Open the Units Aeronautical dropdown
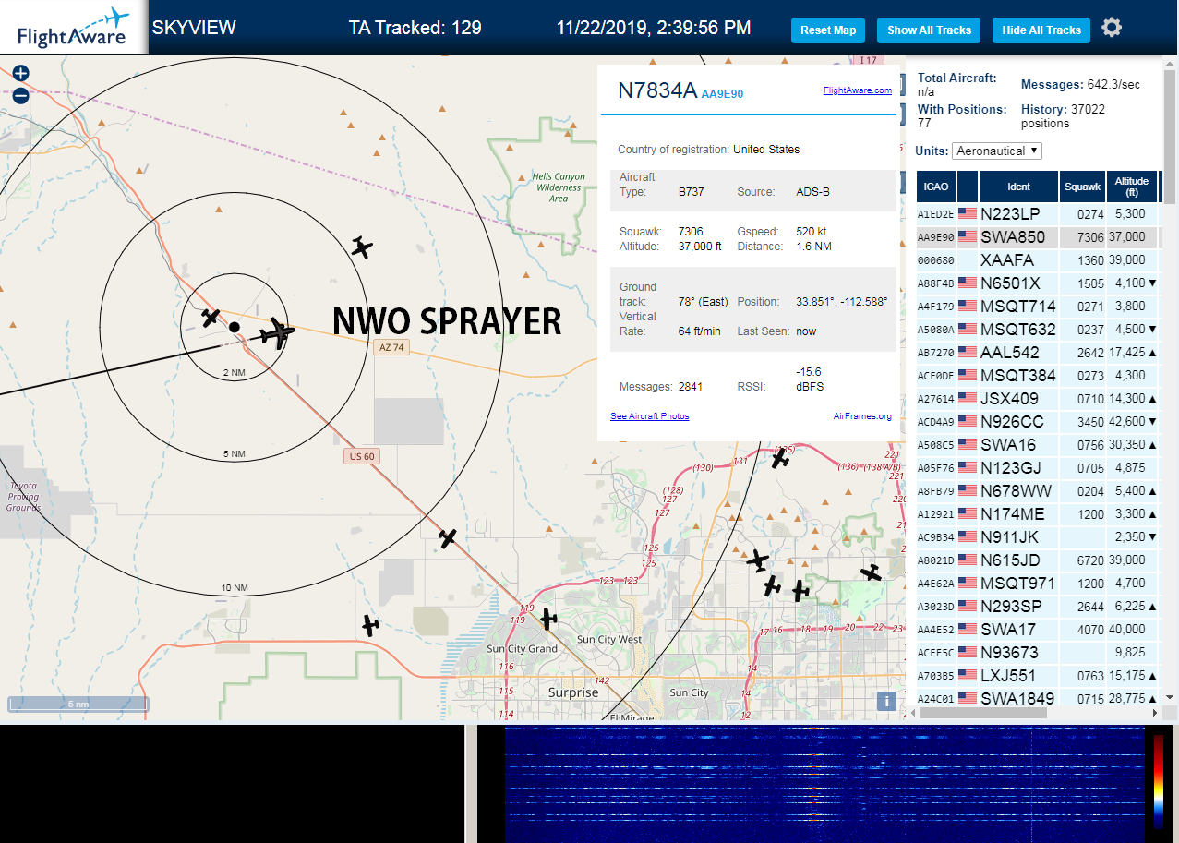This screenshot has height=843, width=1179. click(997, 151)
